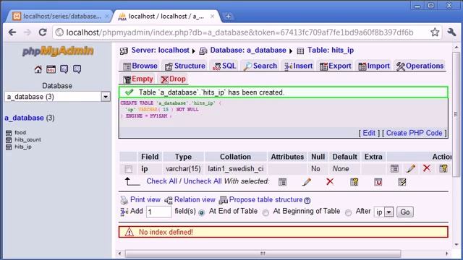Click Propose table structure link
Viewport: 463px width, 260px height.
(266, 199)
